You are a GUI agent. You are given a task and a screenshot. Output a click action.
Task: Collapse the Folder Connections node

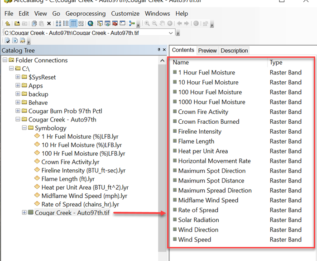[5, 60]
